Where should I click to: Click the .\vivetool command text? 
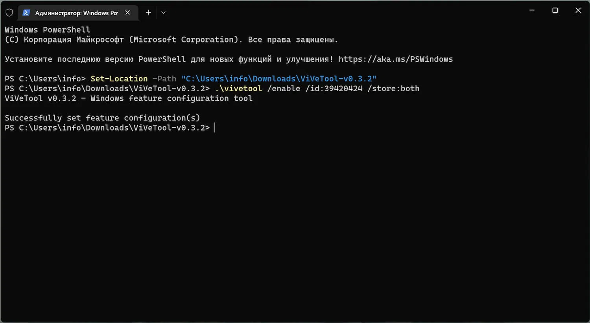(x=238, y=89)
